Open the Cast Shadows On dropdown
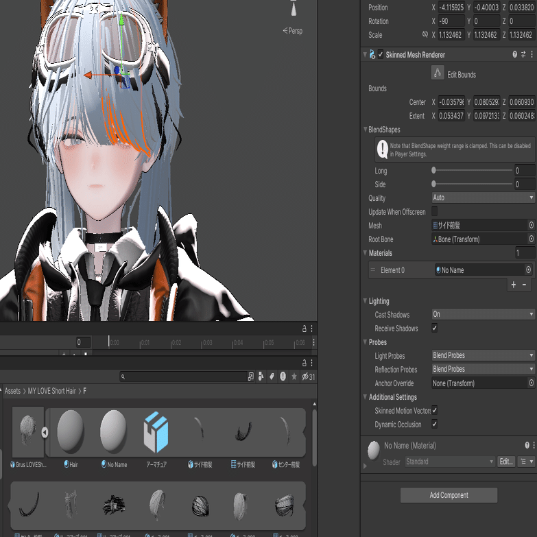This screenshot has width=537, height=537. tap(483, 314)
